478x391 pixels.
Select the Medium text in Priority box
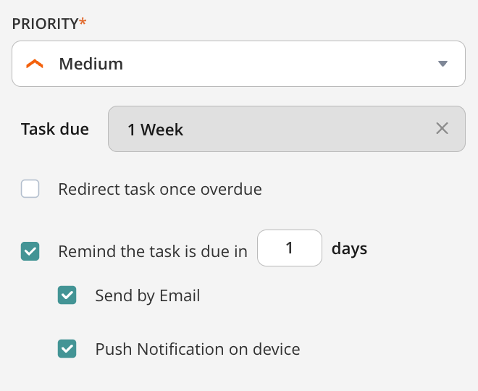(91, 64)
